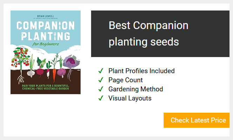Select the Page Count feature text
The width and height of the screenshot is (233, 140).
(125, 80)
